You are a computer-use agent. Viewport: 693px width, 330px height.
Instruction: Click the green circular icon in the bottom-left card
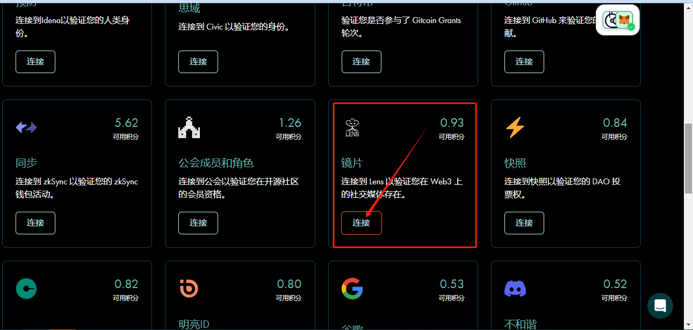click(26, 289)
